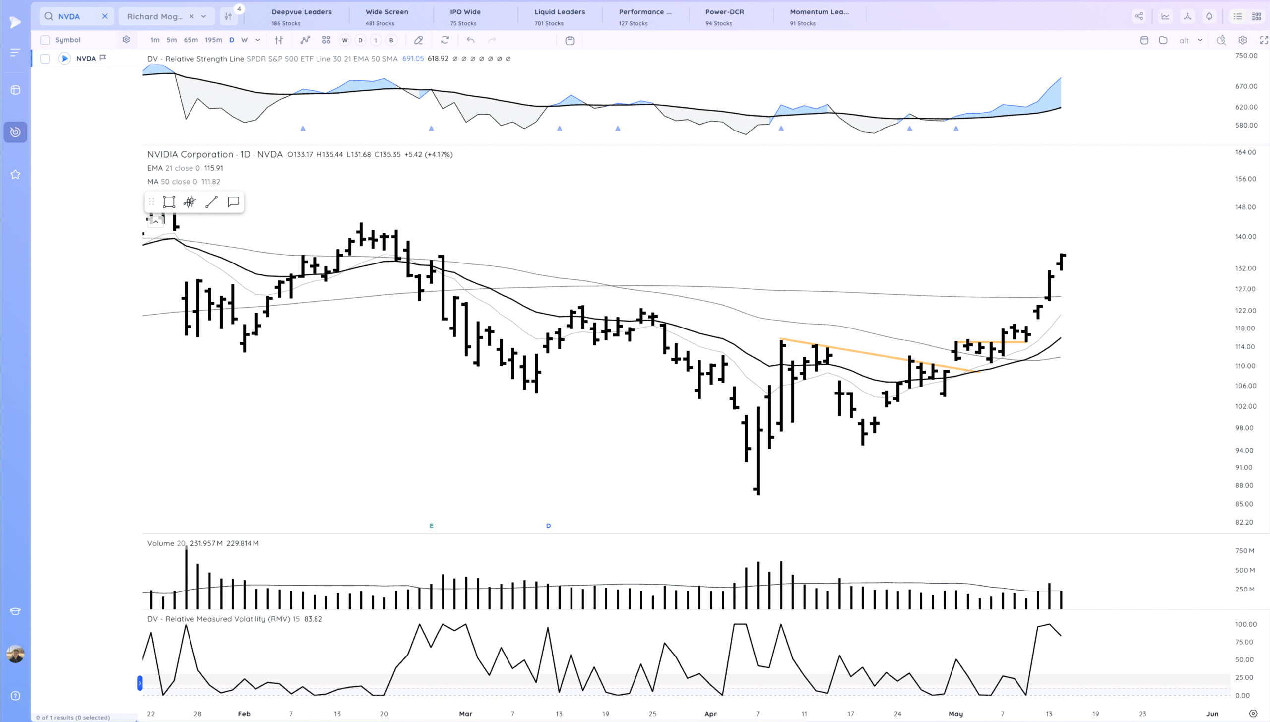Open the comment annotation tool
Screen dimensions: 1270x722
[x=233, y=202]
